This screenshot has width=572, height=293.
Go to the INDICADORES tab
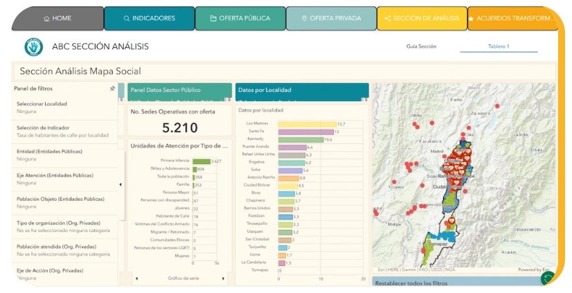coord(149,19)
